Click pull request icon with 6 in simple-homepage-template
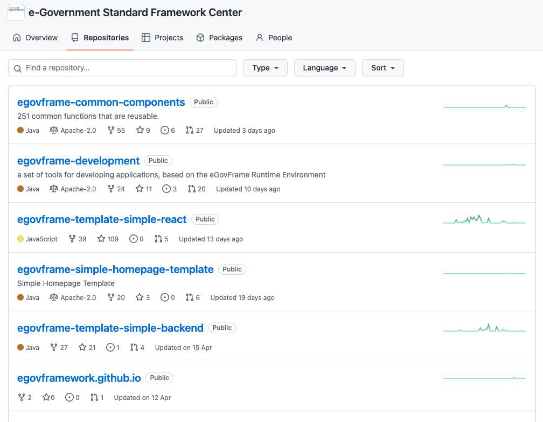Screen dimensions: 543x422 (x=190, y=298)
